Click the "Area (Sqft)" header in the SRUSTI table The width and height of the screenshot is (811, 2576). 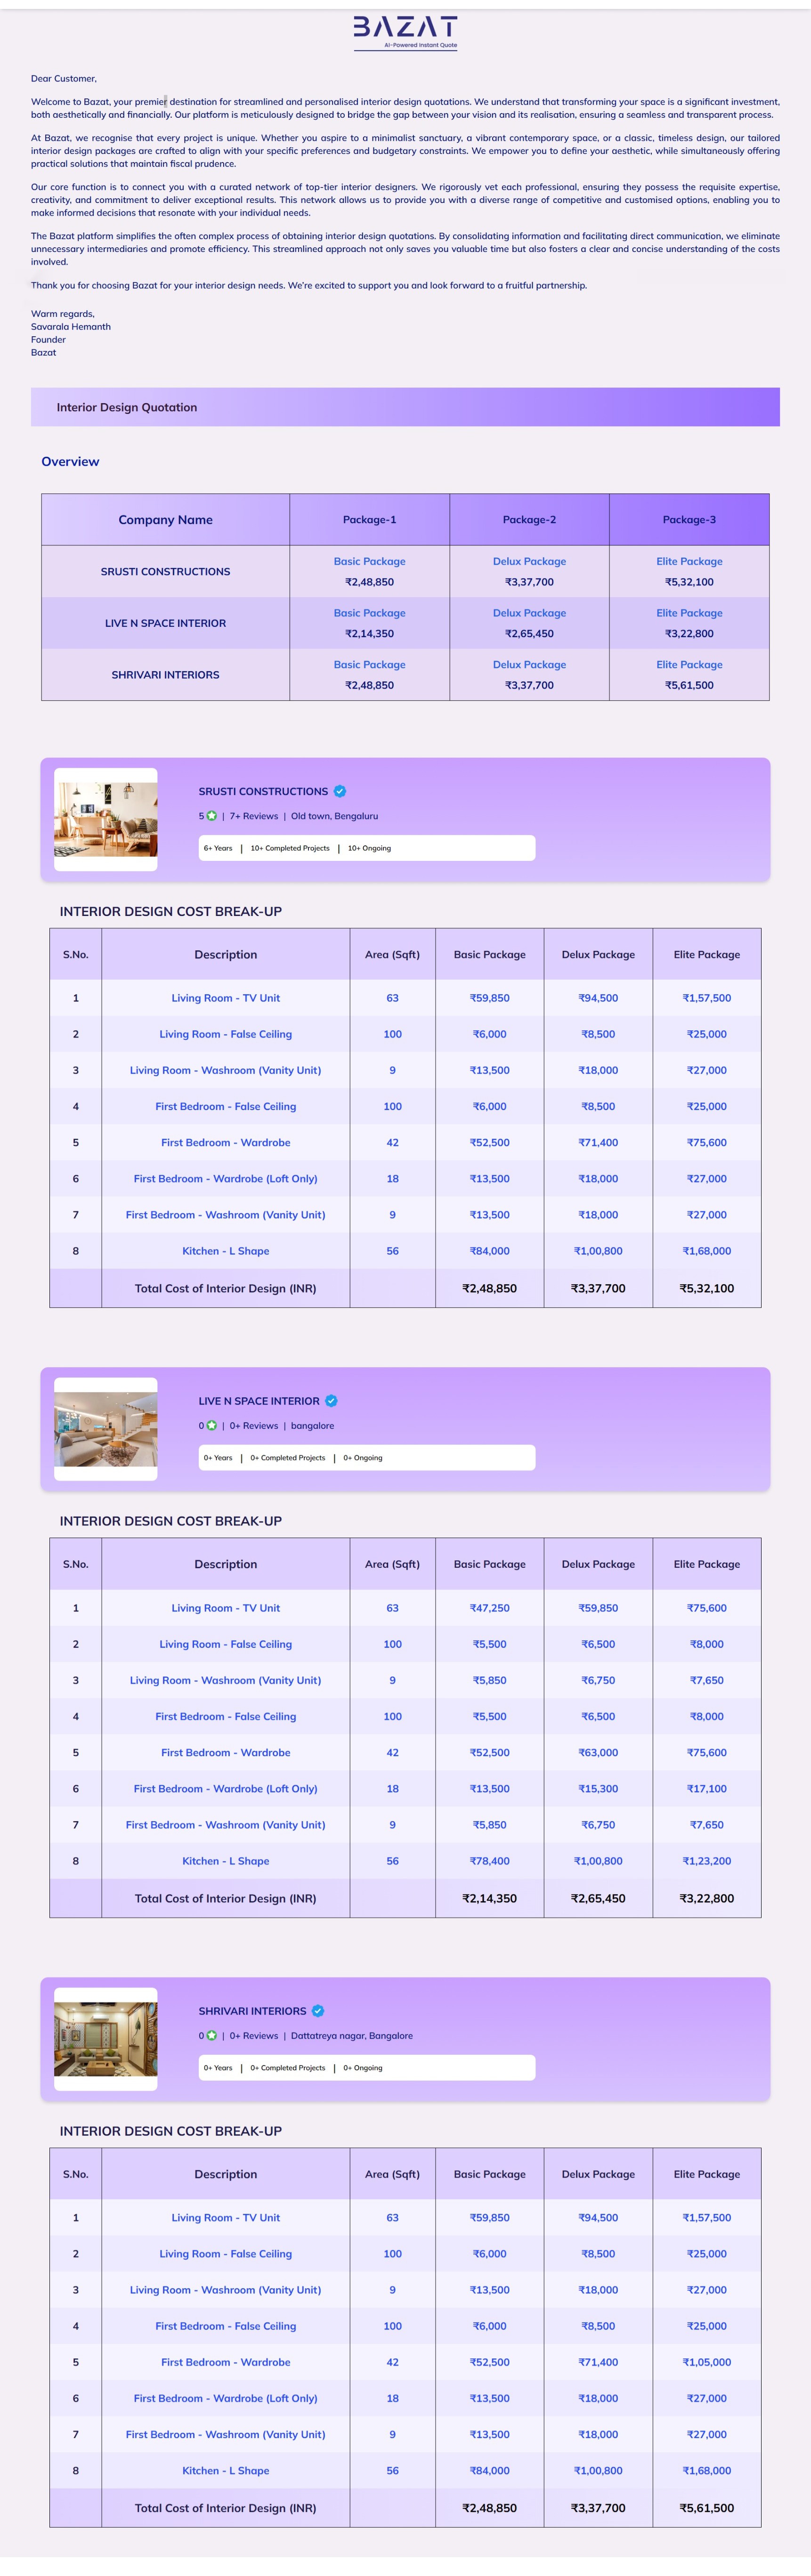point(393,955)
